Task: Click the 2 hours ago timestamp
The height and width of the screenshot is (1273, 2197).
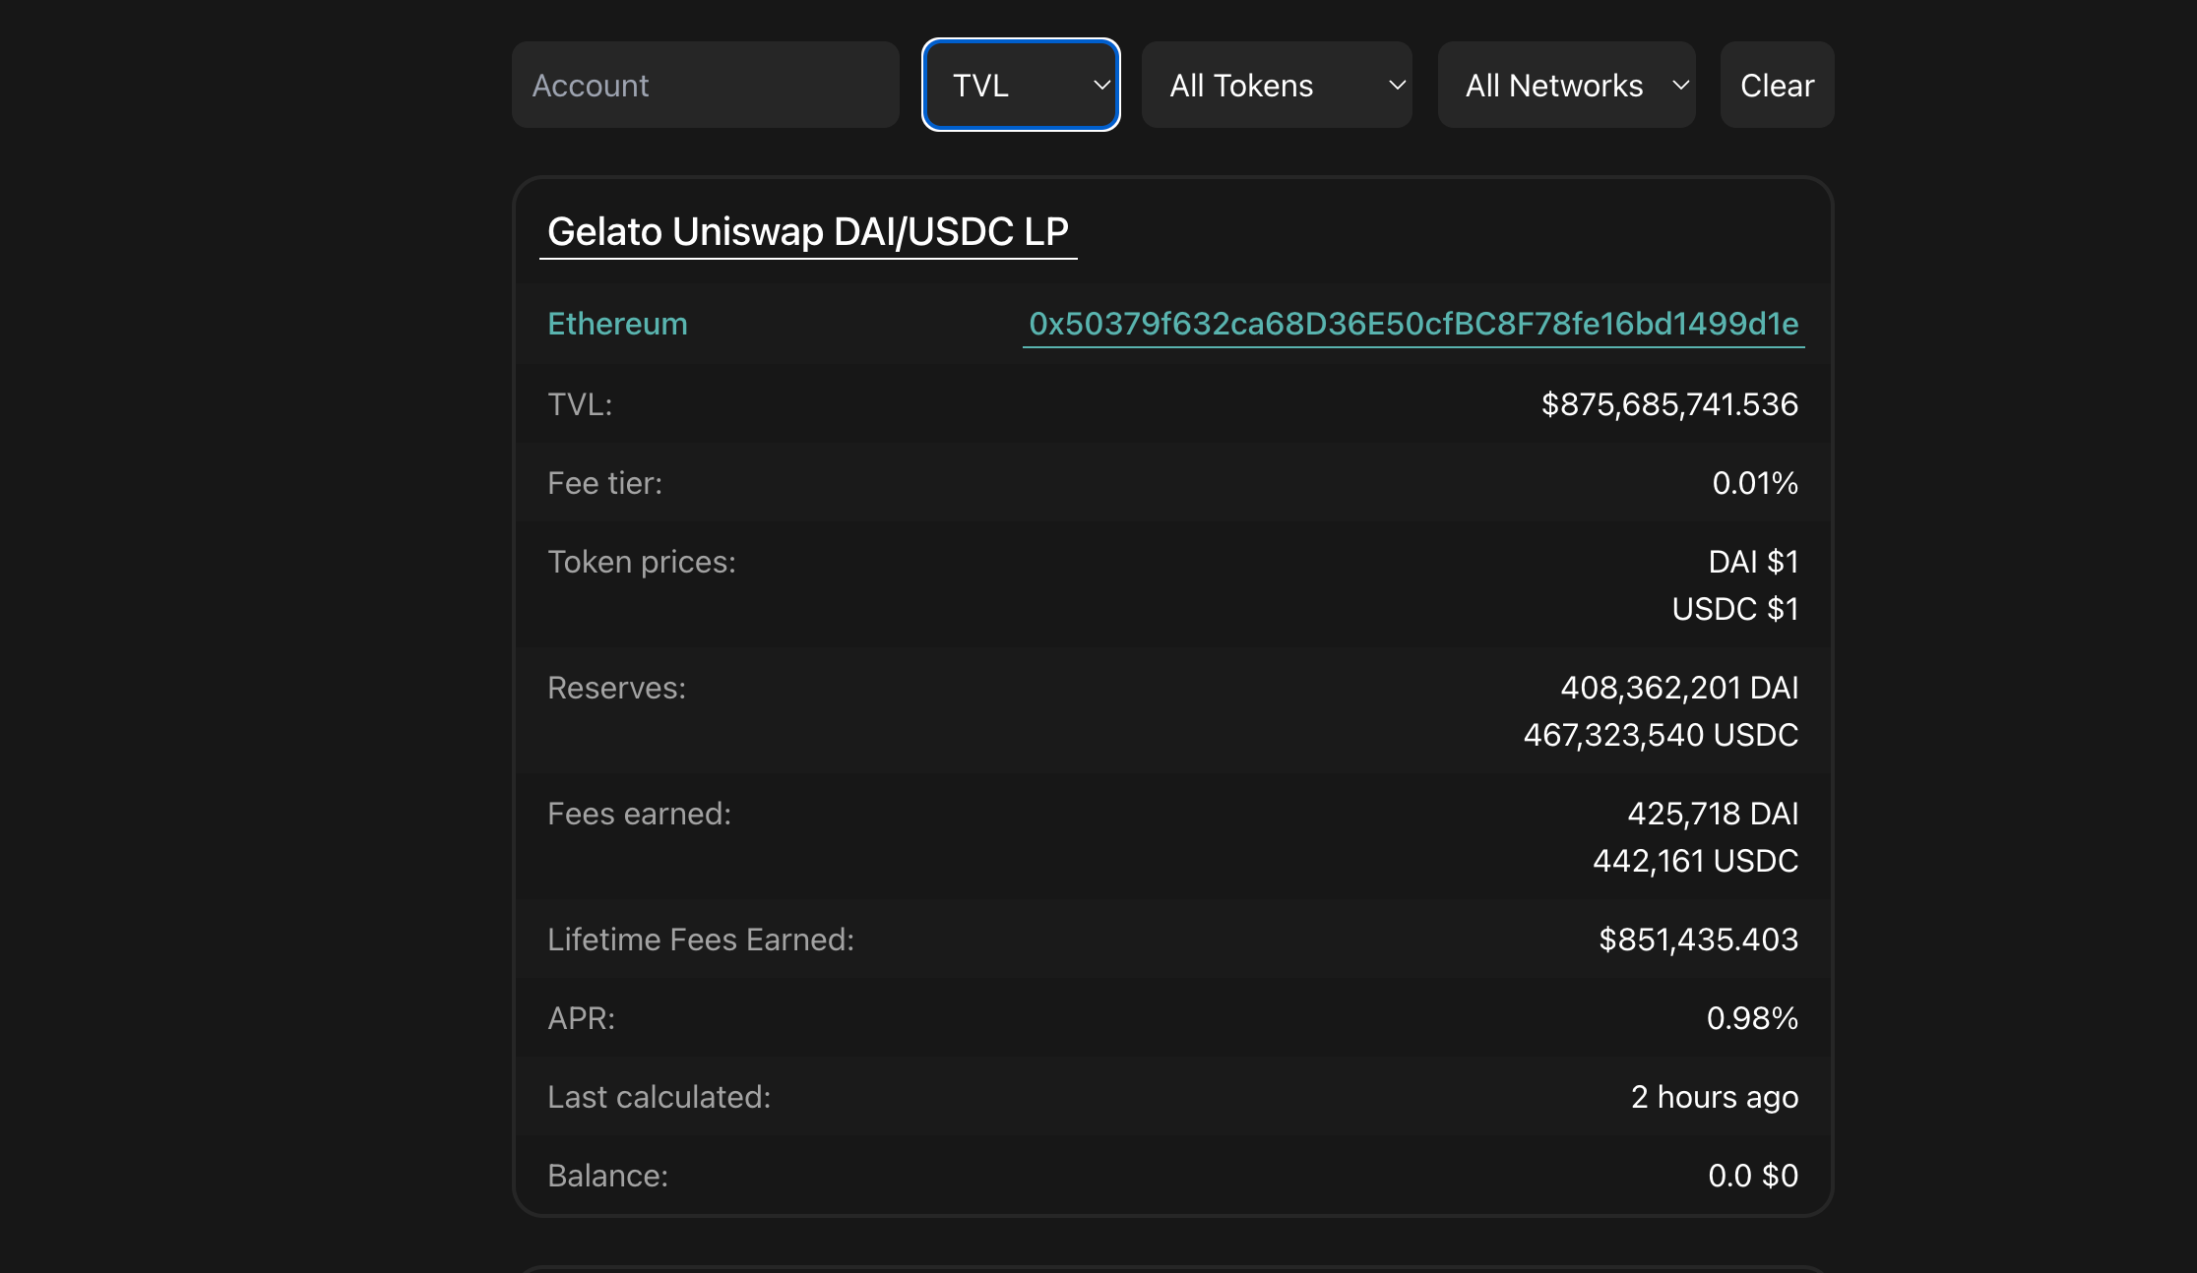Action: point(1714,1097)
